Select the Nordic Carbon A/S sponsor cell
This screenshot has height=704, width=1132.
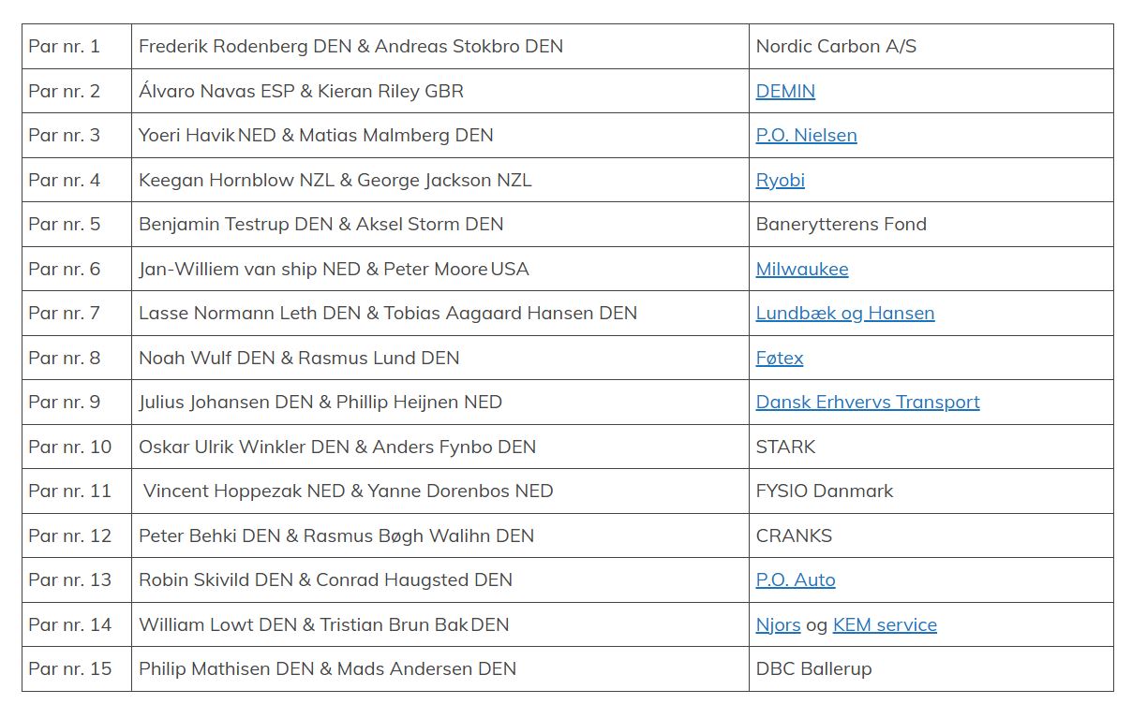836,46
